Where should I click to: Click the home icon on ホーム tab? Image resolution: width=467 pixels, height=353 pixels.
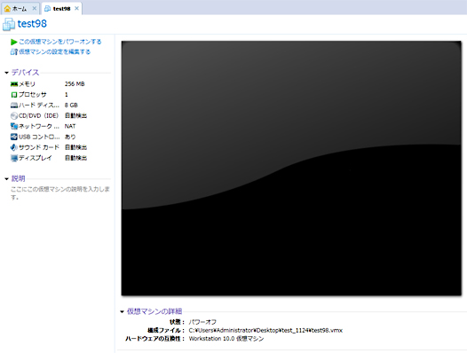[7, 9]
